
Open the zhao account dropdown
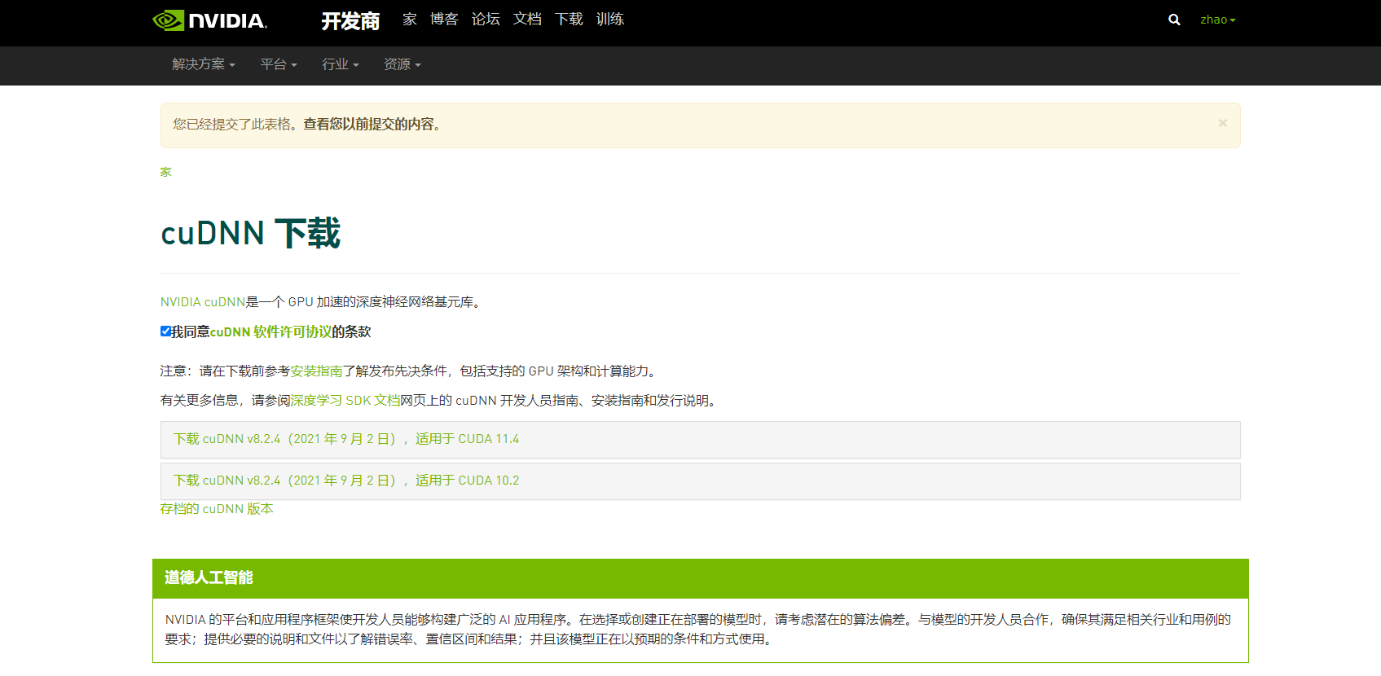tap(1218, 20)
